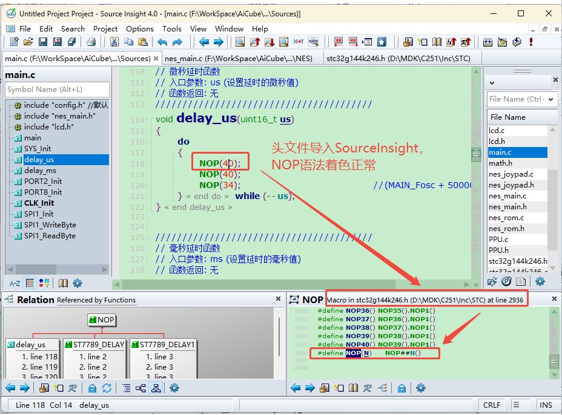Screen dimensions: 562x415
Task: Click the CRLF line ending selector
Action: (x=491, y=405)
